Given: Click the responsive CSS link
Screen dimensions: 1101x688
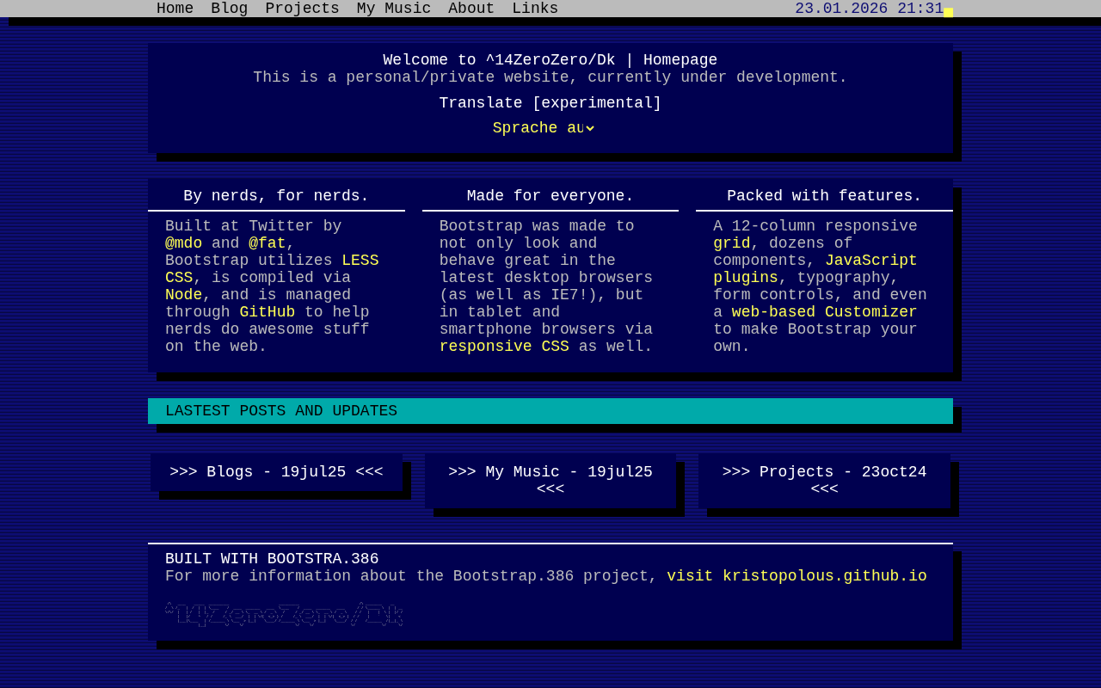Looking at the screenshot, I should (504, 347).
